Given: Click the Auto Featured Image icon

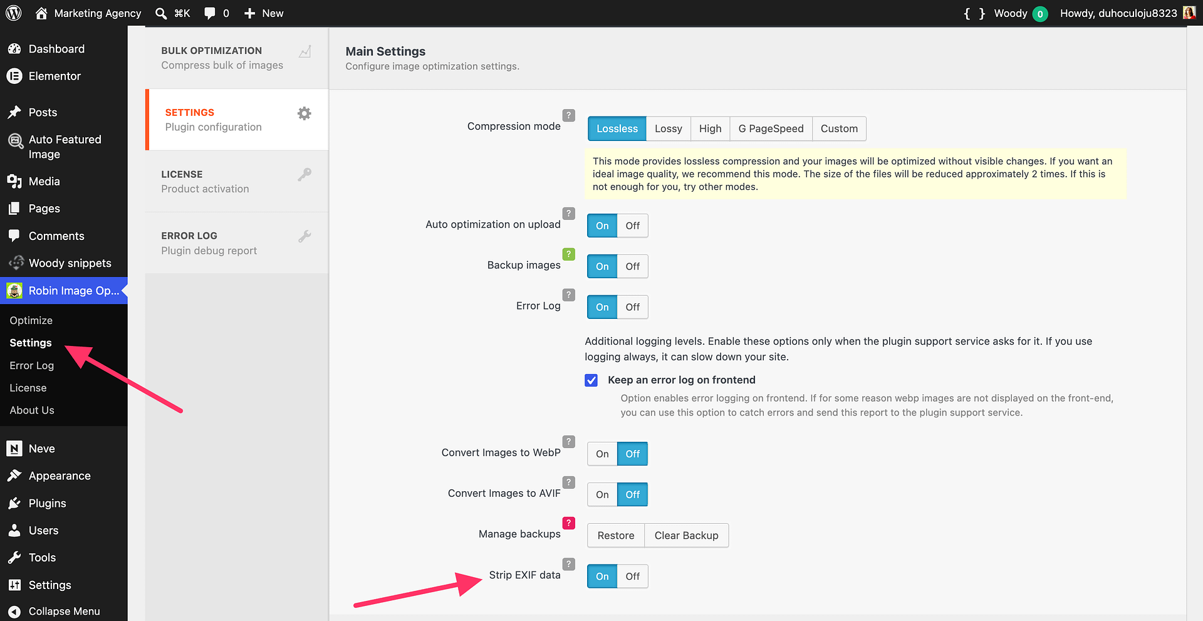Looking at the screenshot, I should coord(15,141).
